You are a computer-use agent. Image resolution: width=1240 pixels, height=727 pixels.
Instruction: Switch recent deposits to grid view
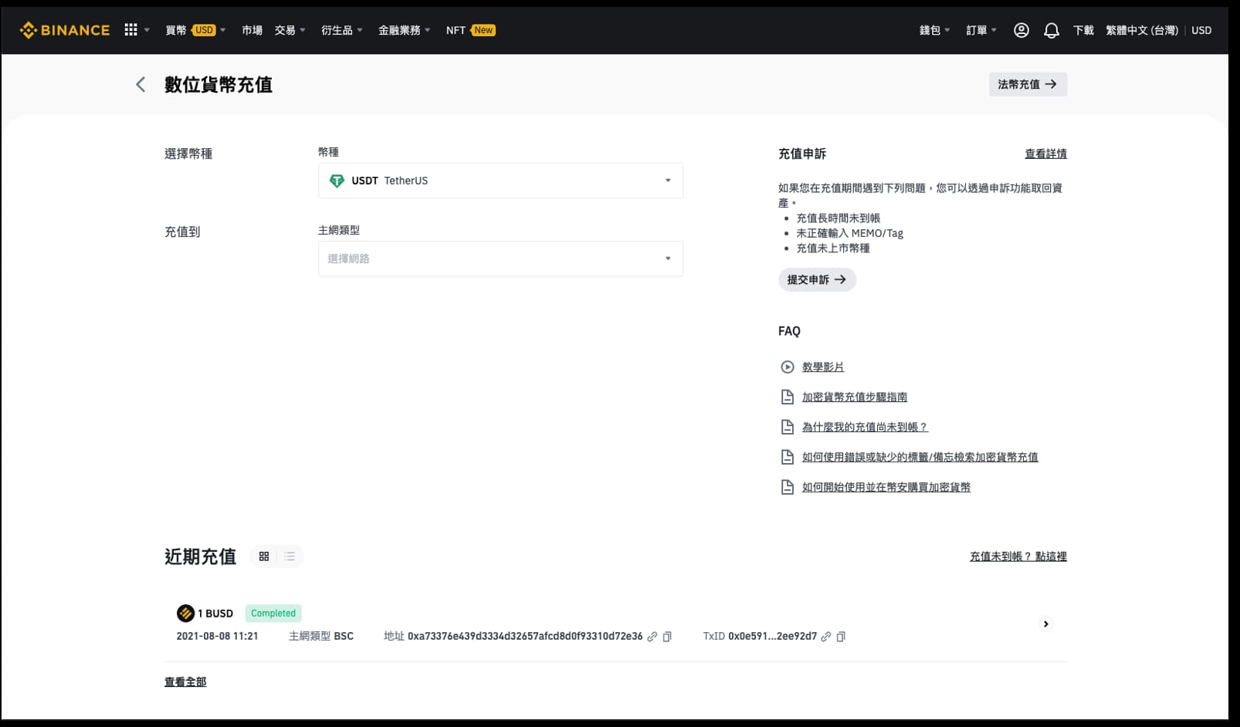coord(264,556)
